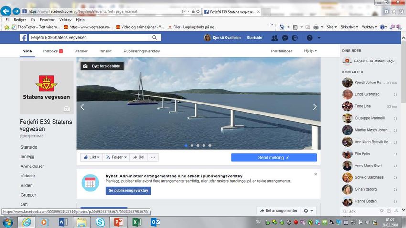This screenshot has height=228, width=406.
Task: Click the address bar search magnifier icon
Action: (x=183, y=11)
